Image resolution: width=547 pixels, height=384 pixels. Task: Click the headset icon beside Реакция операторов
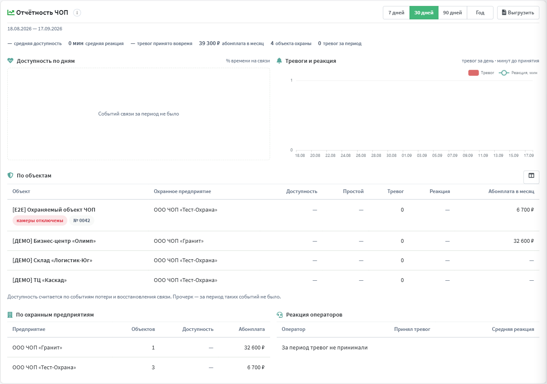pyautogui.click(x=280, y=314)
